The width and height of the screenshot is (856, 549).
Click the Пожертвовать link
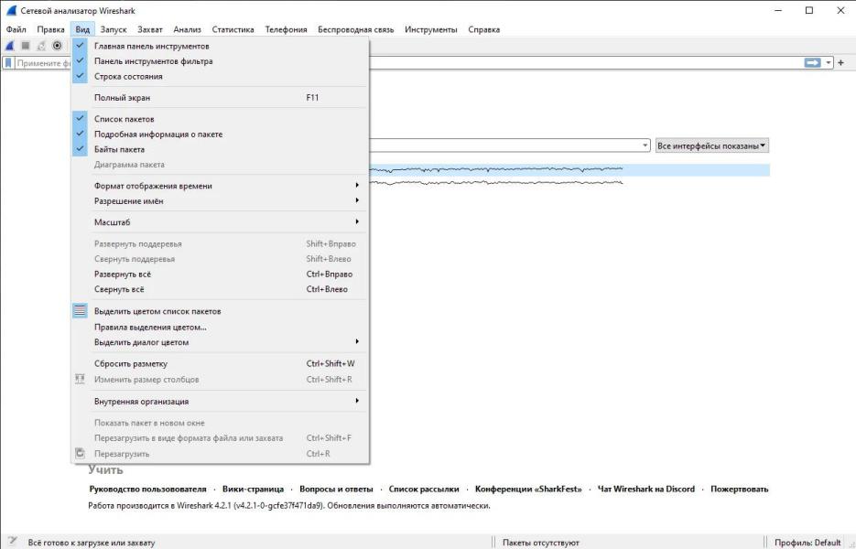tap(739, 489)
